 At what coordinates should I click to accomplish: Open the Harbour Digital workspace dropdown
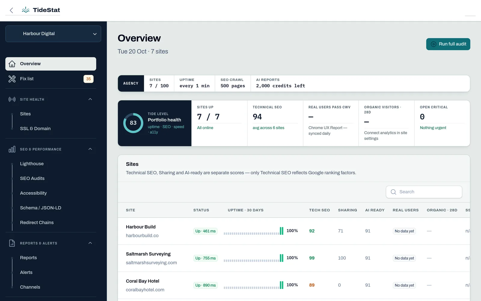pos(53,34)
